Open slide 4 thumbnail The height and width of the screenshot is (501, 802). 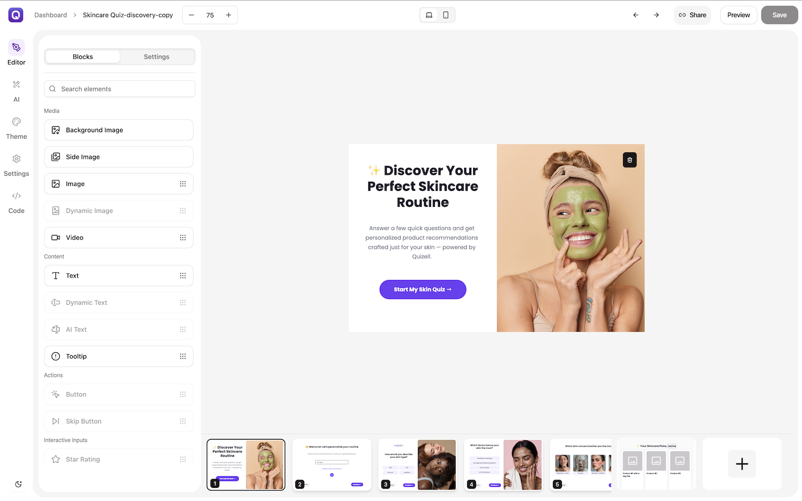tap(503, 464)
